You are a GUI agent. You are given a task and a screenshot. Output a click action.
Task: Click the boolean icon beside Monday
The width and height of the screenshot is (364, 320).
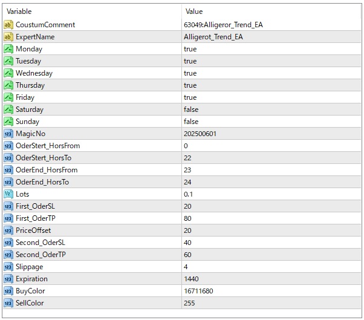8,49
